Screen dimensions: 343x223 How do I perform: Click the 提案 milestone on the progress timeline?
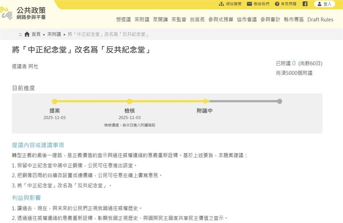[55, 101]
